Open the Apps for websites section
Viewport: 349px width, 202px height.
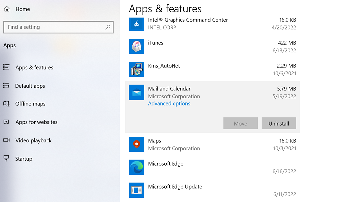pyautogui.click(x=36, y=122)
